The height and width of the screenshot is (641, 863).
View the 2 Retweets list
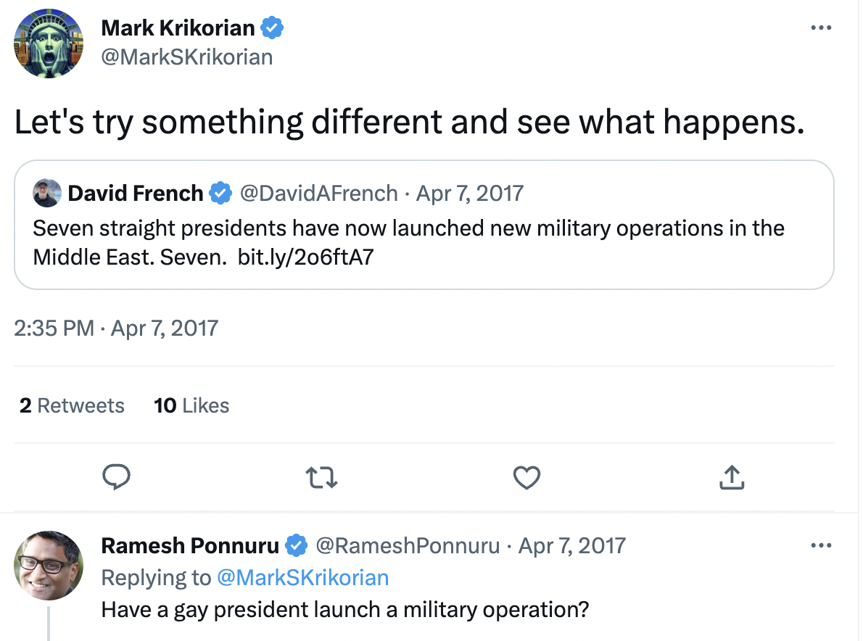tap(72, 405)
